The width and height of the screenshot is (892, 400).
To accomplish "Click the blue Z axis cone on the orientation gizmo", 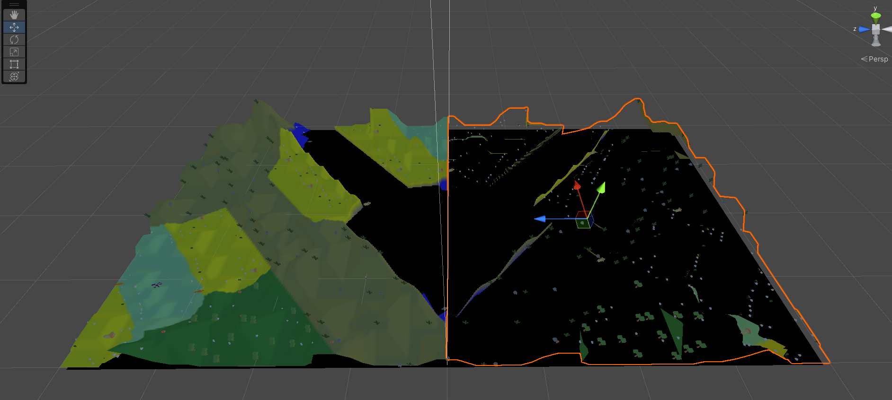I will pos(865,29).
